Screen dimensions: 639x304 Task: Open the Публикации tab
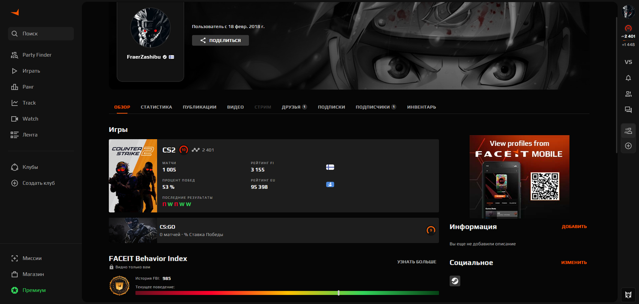(x=199, y=107)
